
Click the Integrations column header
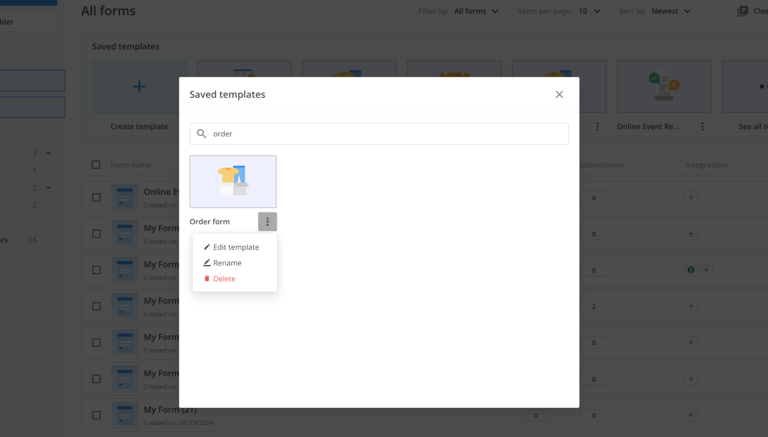tap(706, 165)
